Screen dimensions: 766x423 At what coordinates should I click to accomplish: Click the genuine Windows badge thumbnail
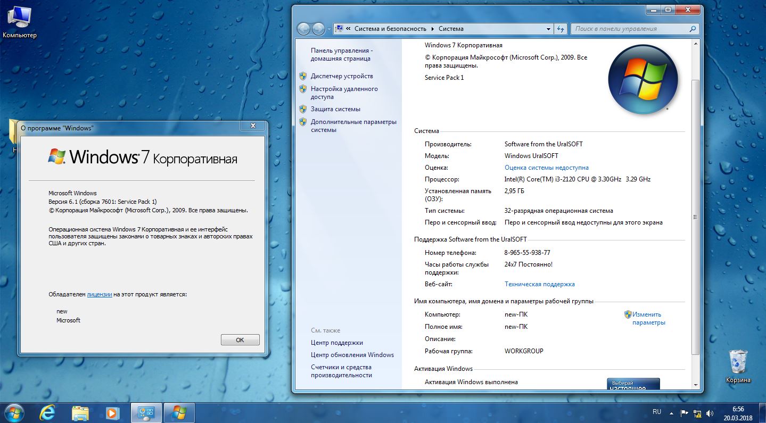633,384
